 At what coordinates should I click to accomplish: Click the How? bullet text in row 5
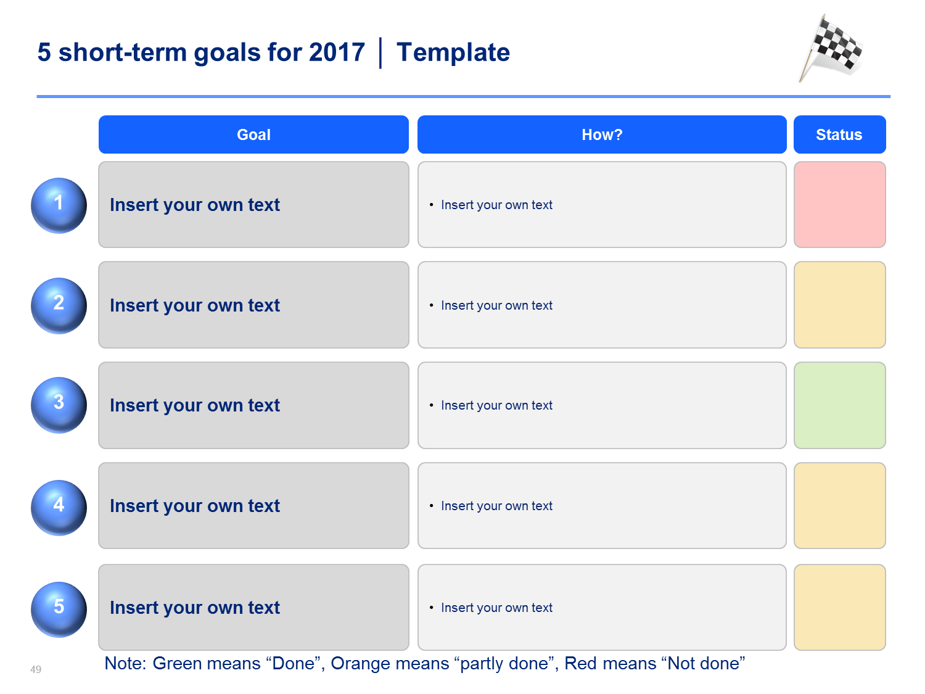click(496, 608)
